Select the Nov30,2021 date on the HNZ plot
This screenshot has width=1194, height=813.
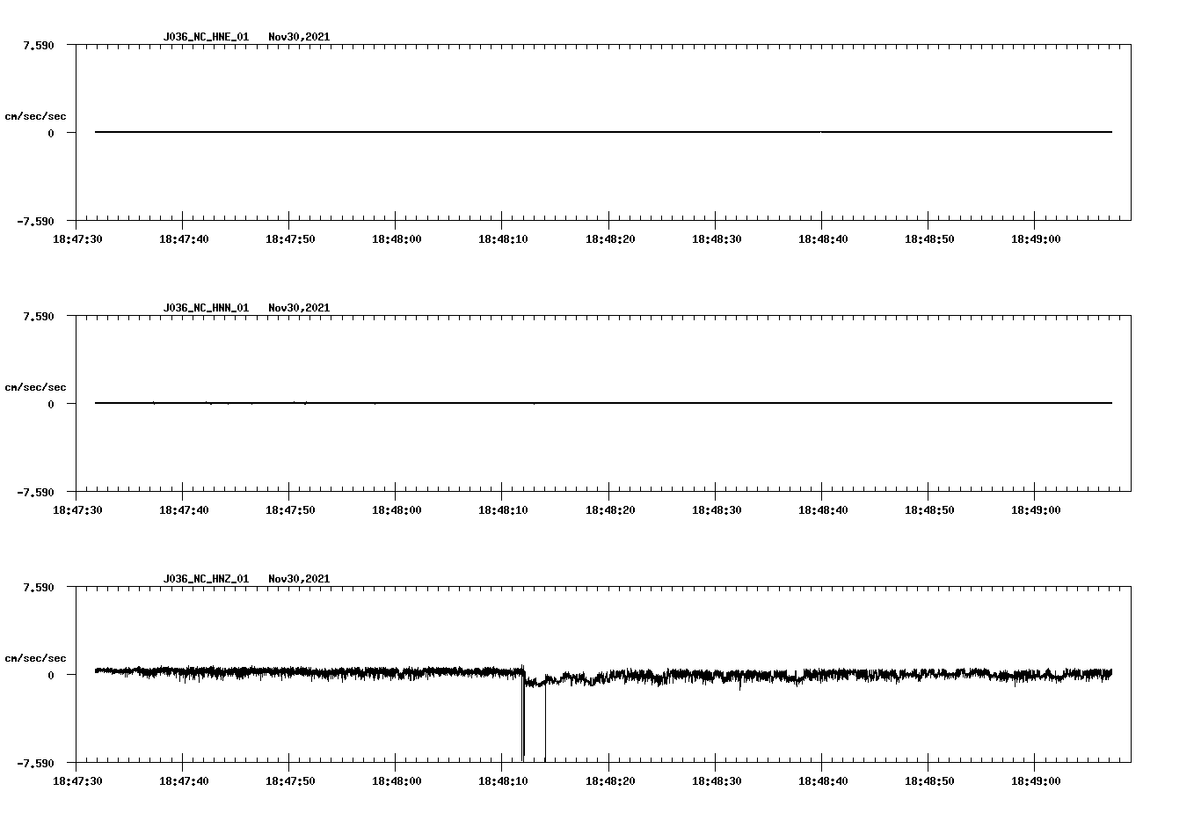299,579
